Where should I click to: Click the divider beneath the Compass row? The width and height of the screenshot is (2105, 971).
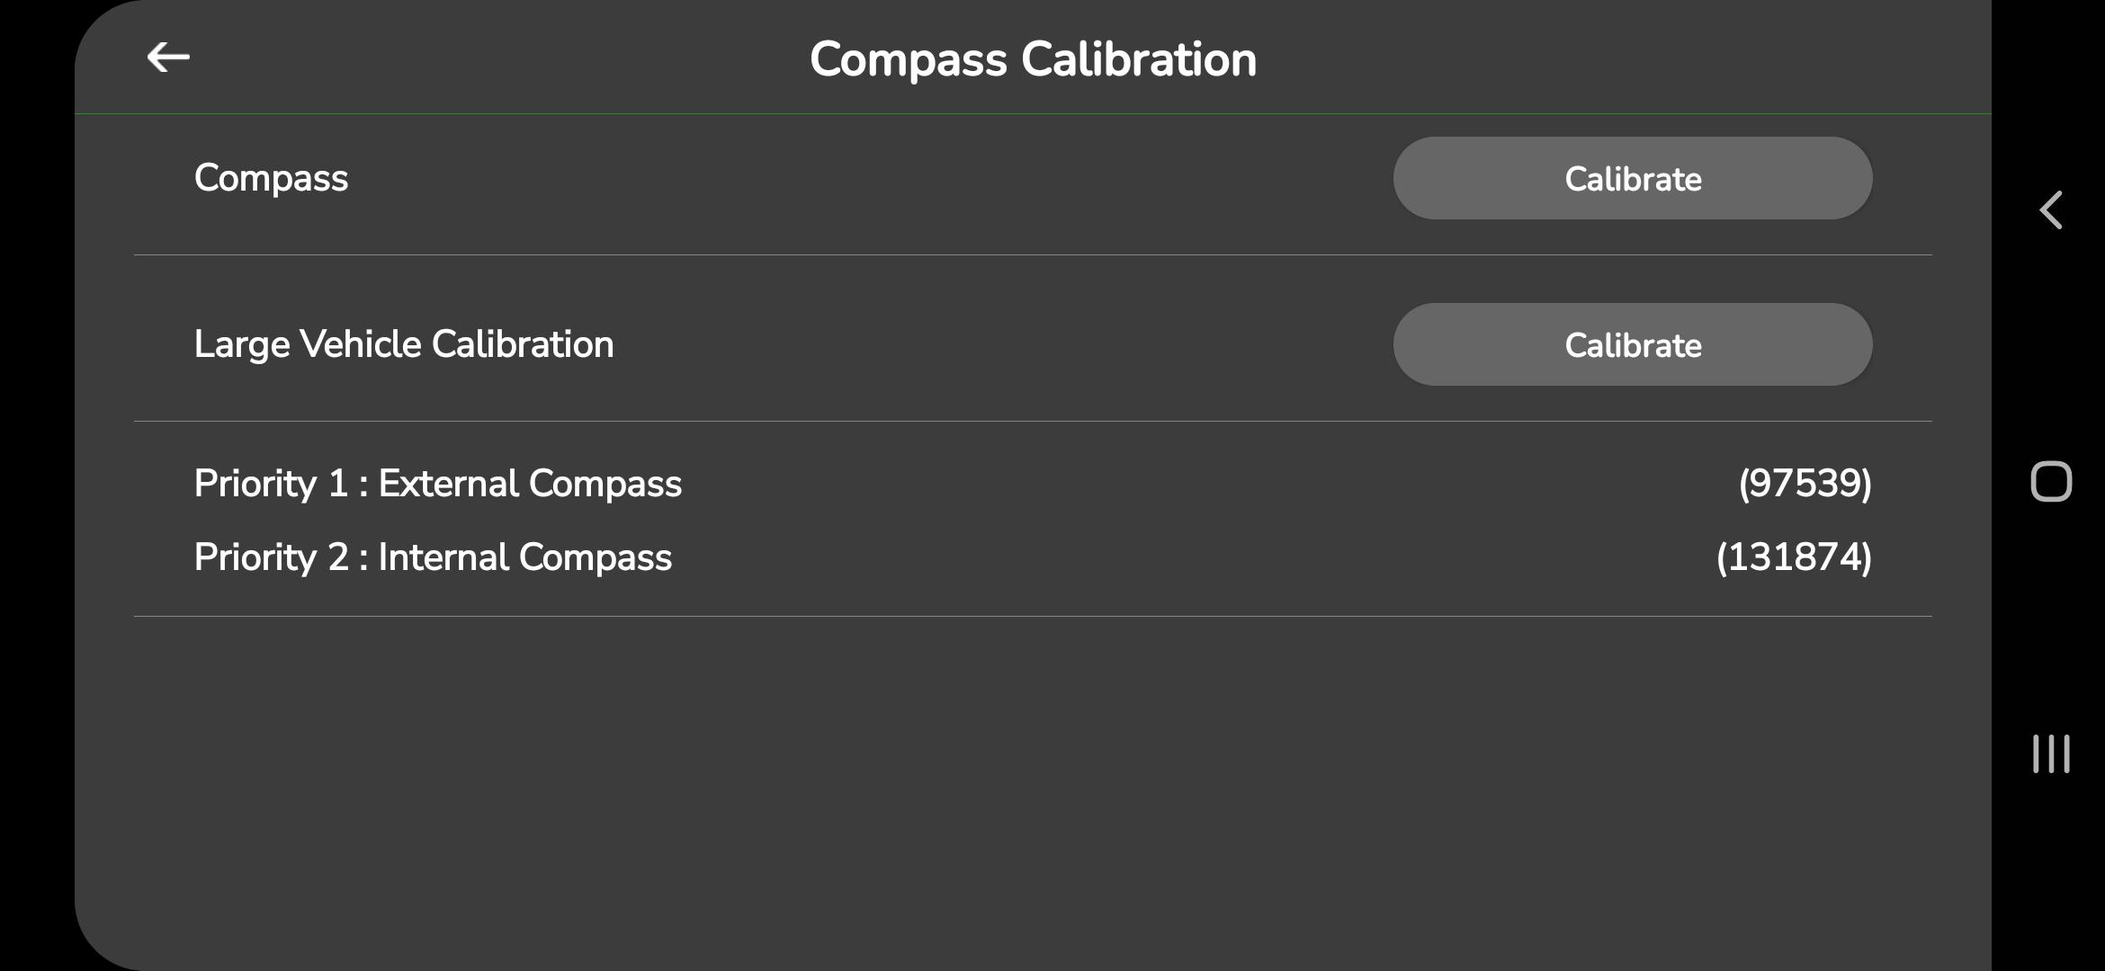[x=1033, y=255]
